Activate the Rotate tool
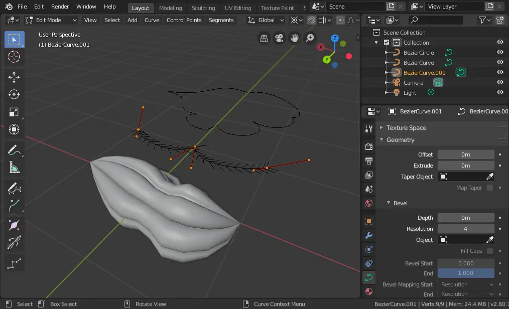Viewport: 509px width, 309px height. (x=14, y=94)
